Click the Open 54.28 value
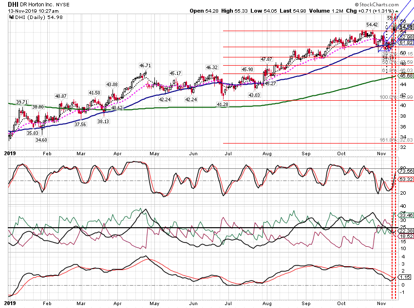This screenshot has width=414, height=308. [204, 11]
